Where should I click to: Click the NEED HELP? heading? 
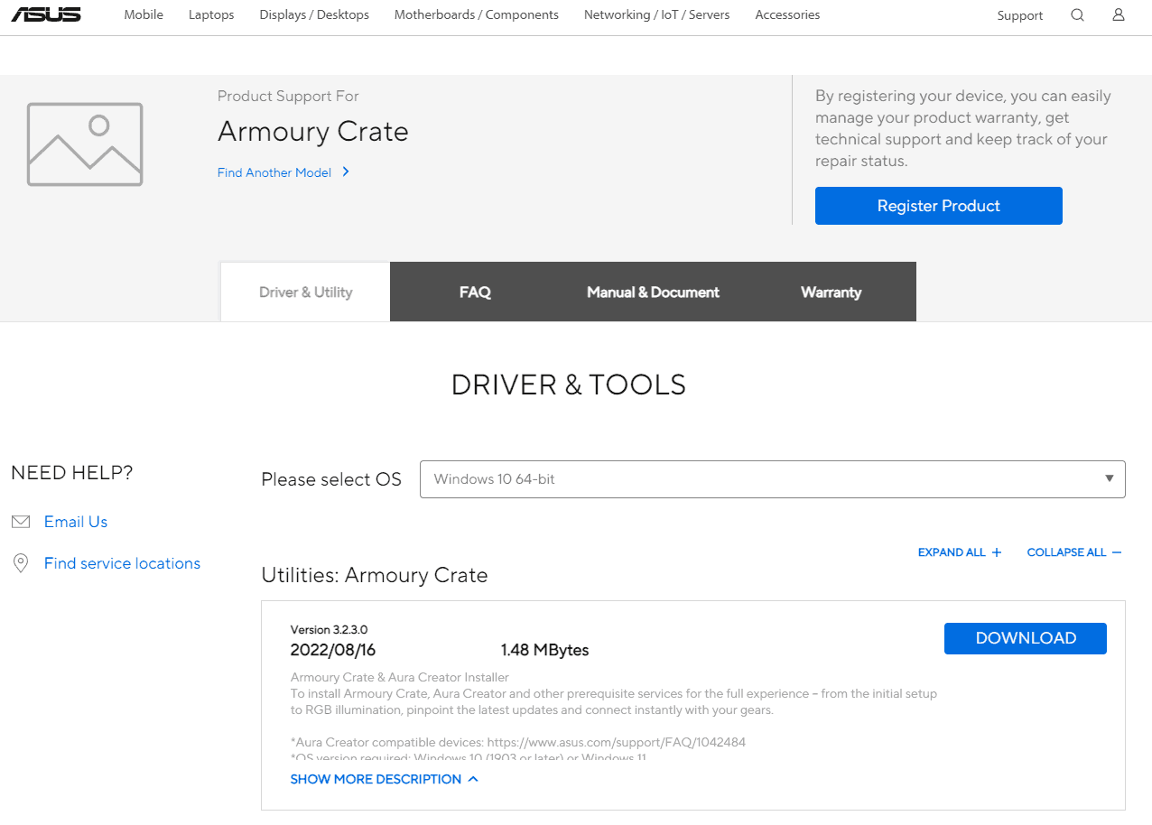(72, 473)
